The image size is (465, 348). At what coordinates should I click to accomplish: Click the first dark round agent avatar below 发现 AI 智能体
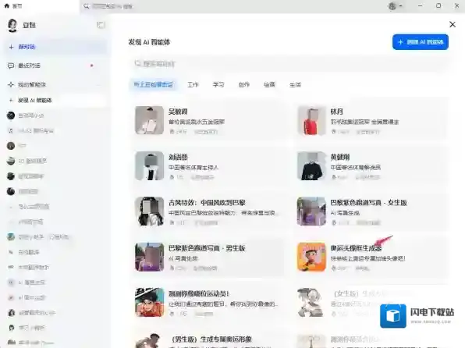11,115
